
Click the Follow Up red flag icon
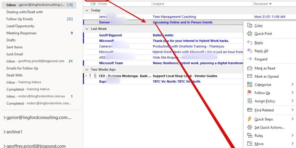pos(250,93)
